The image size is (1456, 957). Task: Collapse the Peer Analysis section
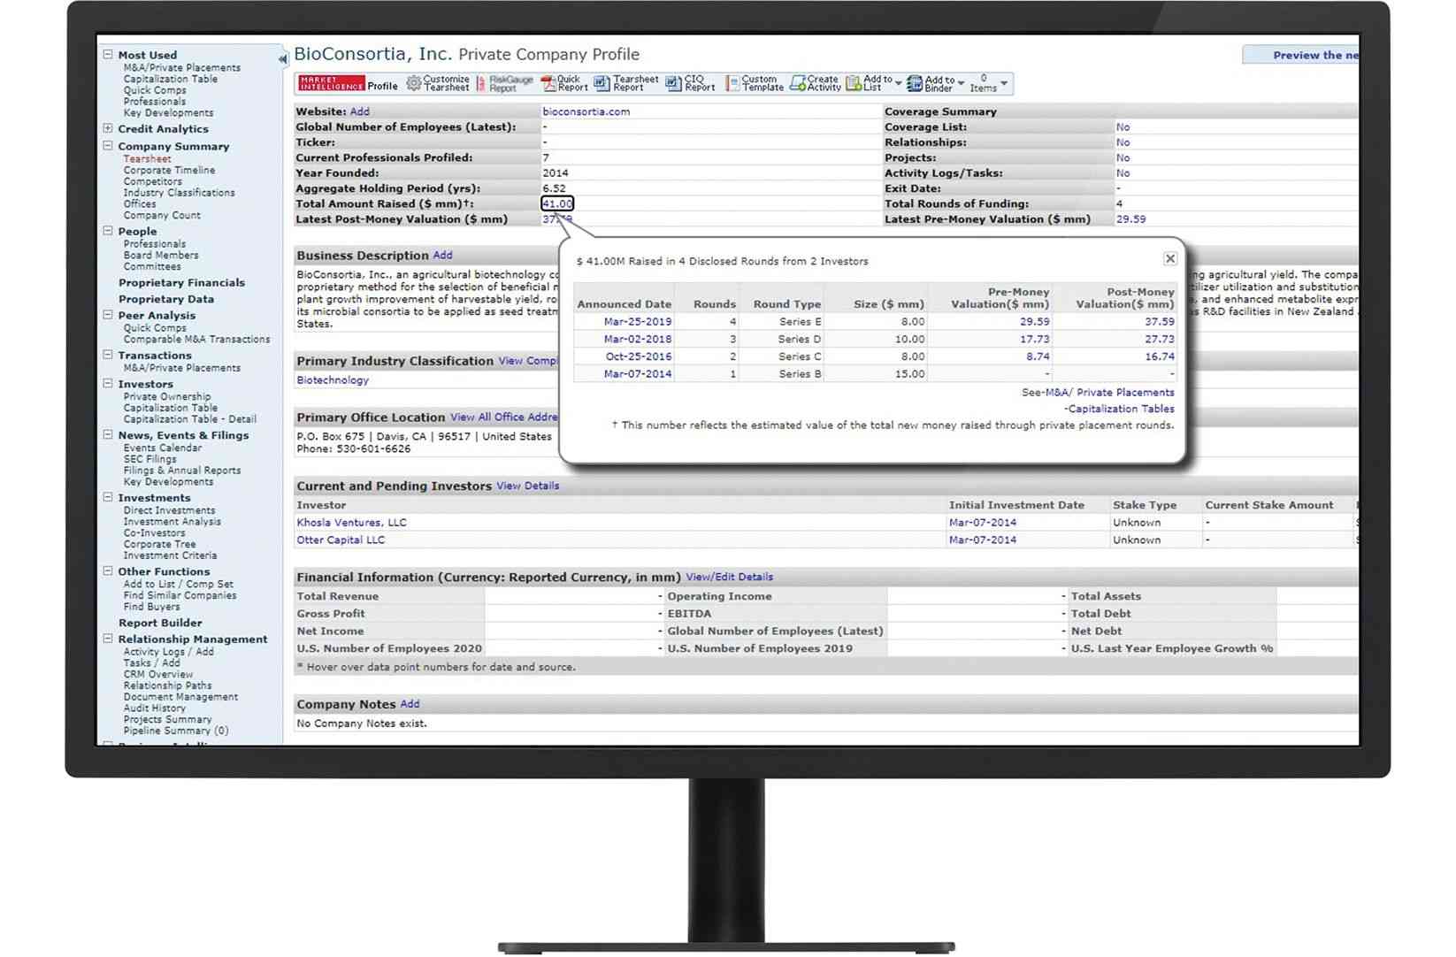point(108,315)
